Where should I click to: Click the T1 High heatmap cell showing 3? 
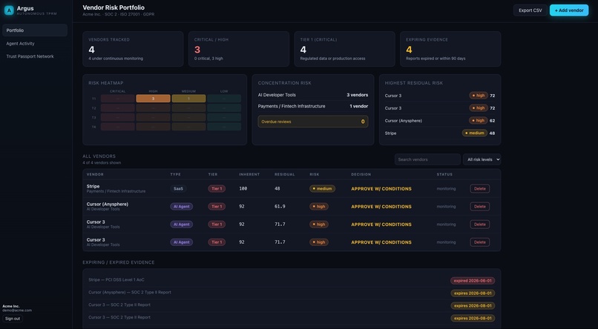click(x=153, y=99)
